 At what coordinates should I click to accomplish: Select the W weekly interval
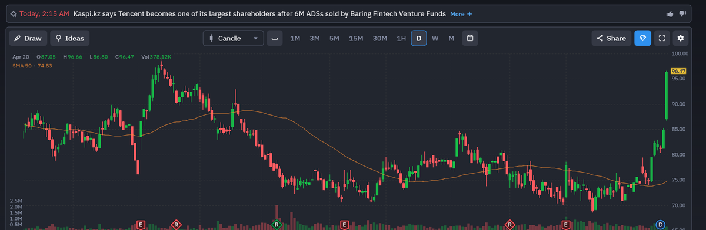click(435, 38)
